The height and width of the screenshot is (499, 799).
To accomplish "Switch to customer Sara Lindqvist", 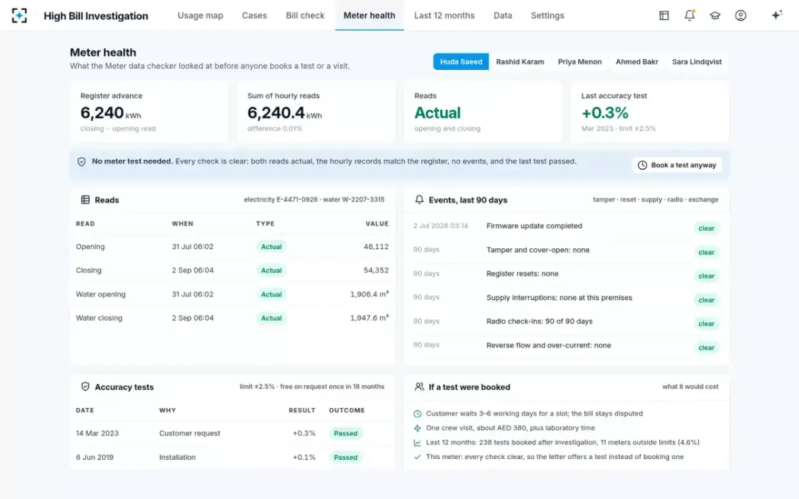I will (x=697, y=62).
